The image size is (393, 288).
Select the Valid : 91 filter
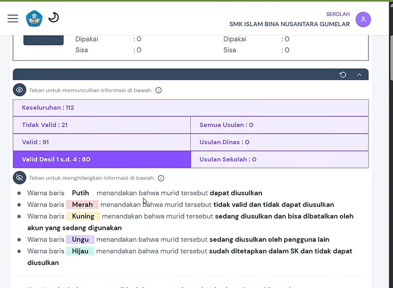coord(102,142)
